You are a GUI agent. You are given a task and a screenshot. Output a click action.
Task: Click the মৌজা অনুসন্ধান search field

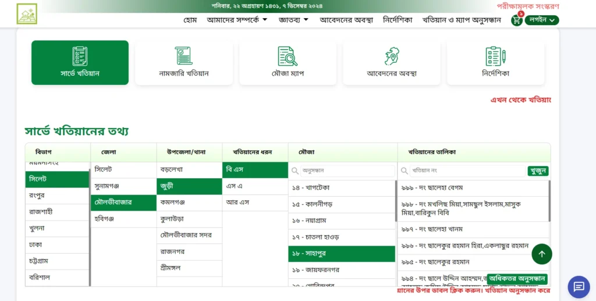(x=347, y=171)
